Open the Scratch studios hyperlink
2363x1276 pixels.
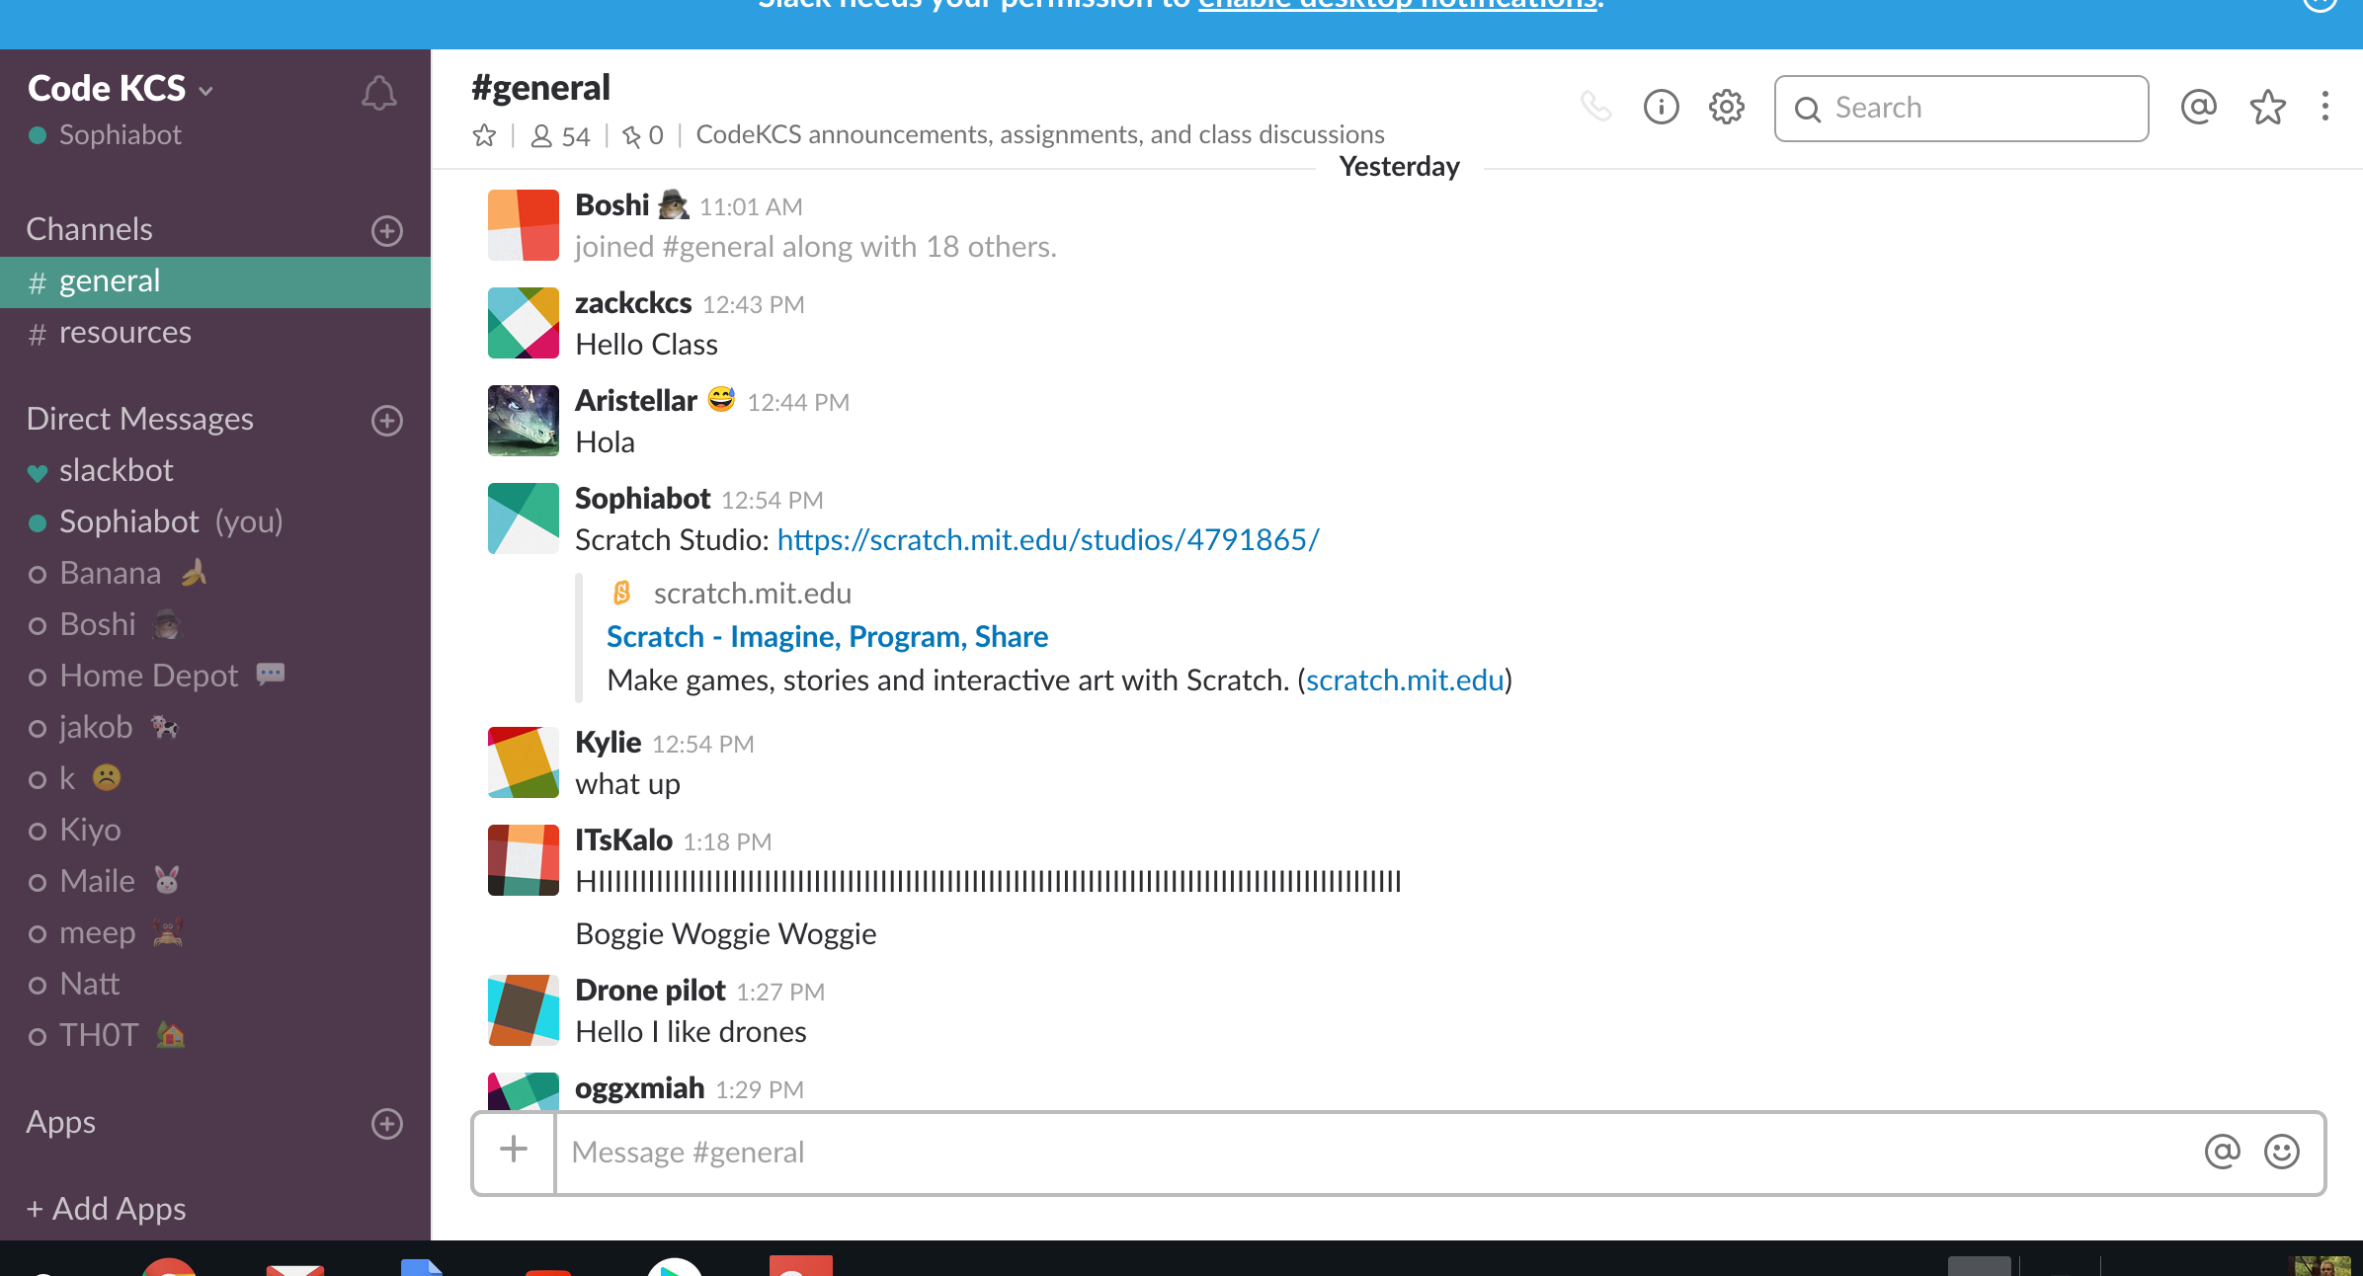pos(1047,540)
